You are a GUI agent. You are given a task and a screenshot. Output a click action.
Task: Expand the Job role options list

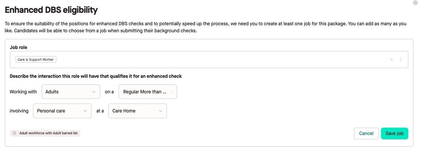pyautogui.click(x=401, y=60)
